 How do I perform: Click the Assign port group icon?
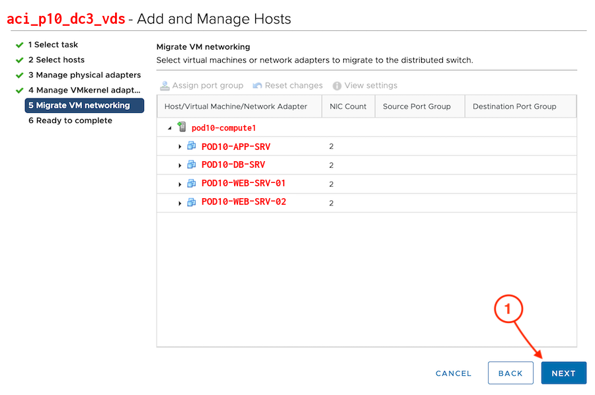pos(165,86)
